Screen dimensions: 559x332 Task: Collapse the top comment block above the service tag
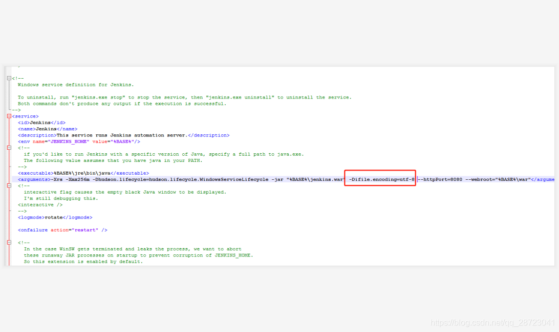tap(9, 78)
